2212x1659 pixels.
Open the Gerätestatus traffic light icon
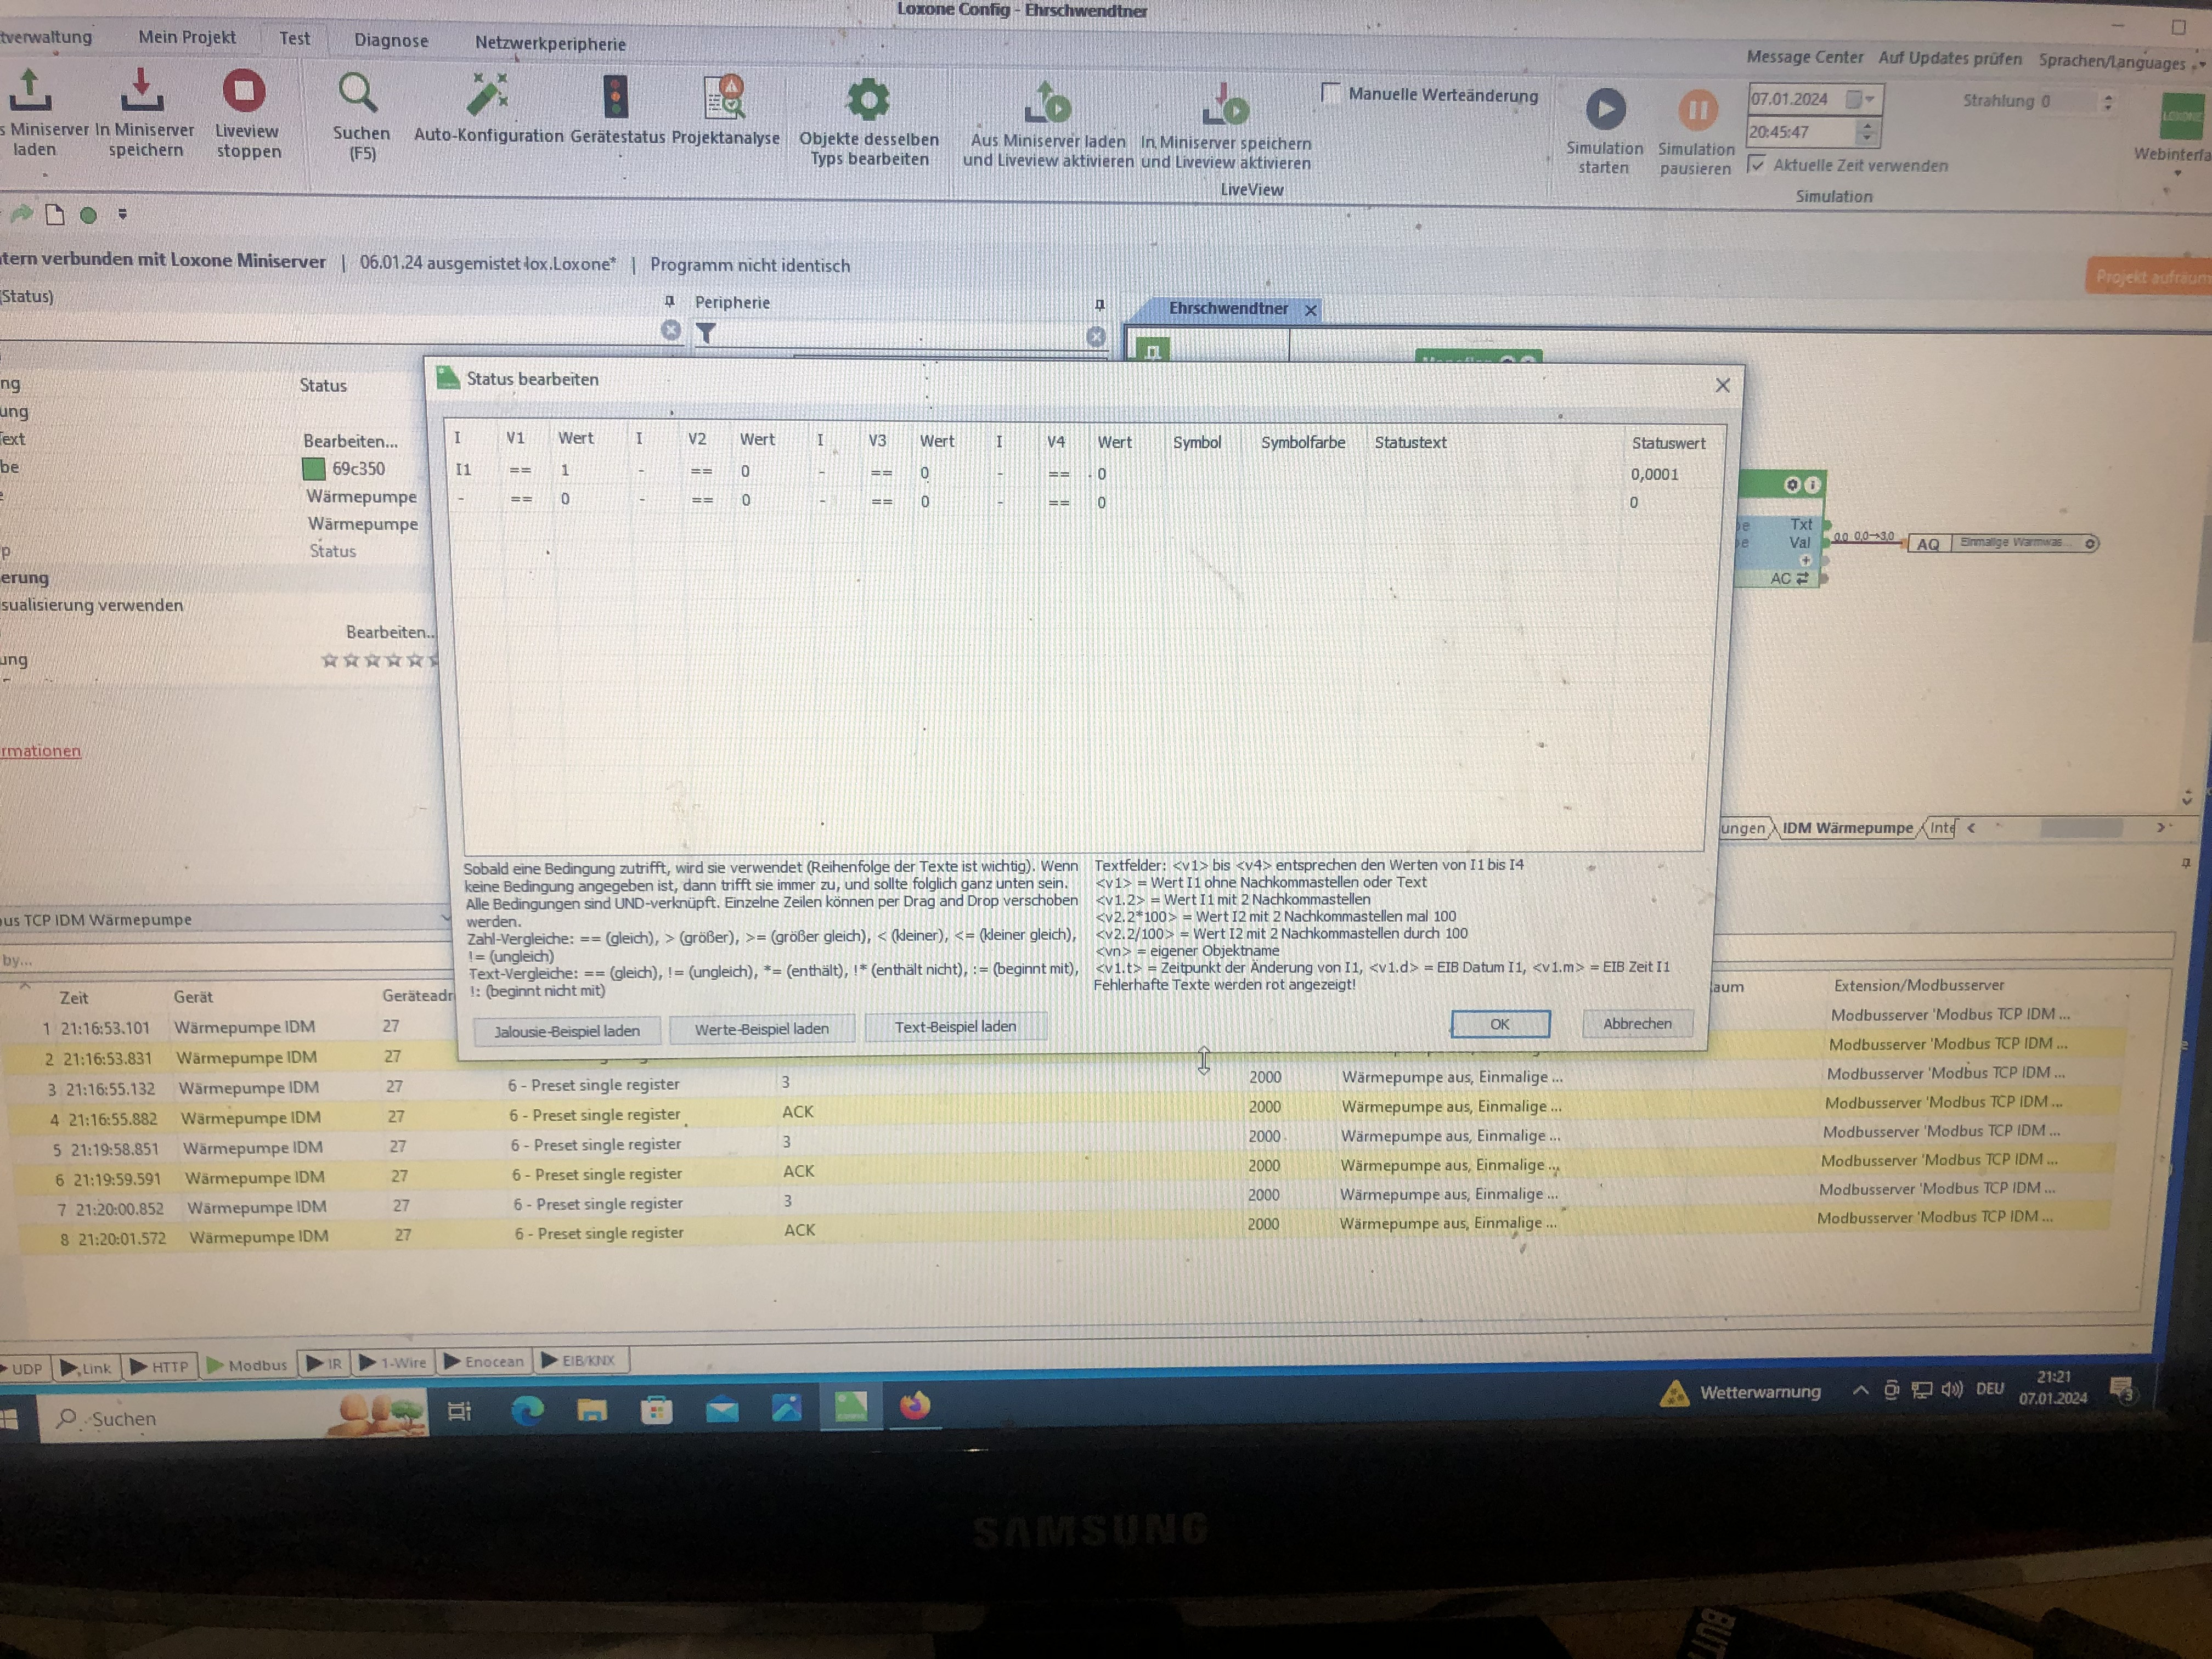tap(616, 98)
